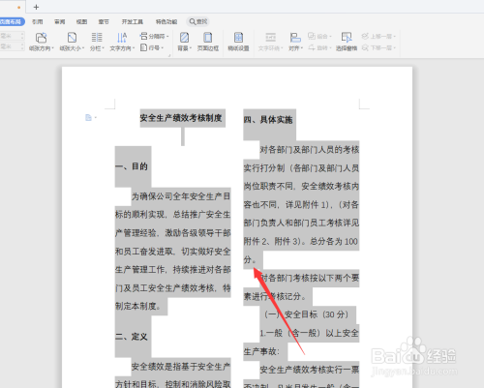484x388 pixels.
Task: Click the heading 四、具体实施
Action: point(268,120)
